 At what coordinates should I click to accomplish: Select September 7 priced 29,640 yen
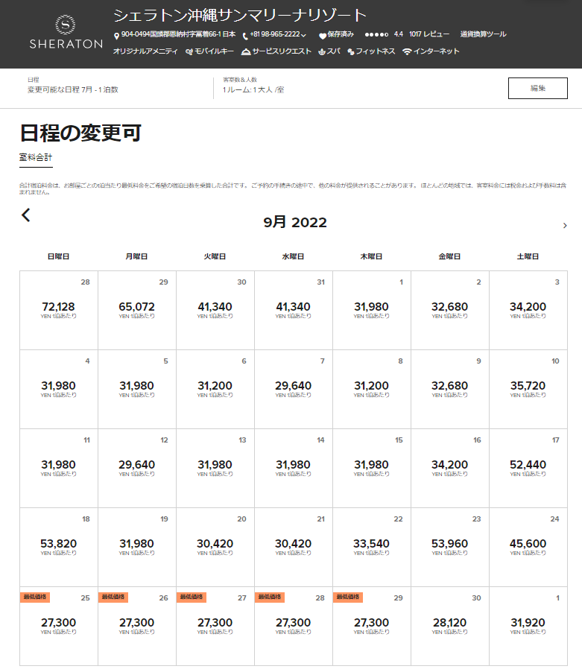[x=293, y=389]
